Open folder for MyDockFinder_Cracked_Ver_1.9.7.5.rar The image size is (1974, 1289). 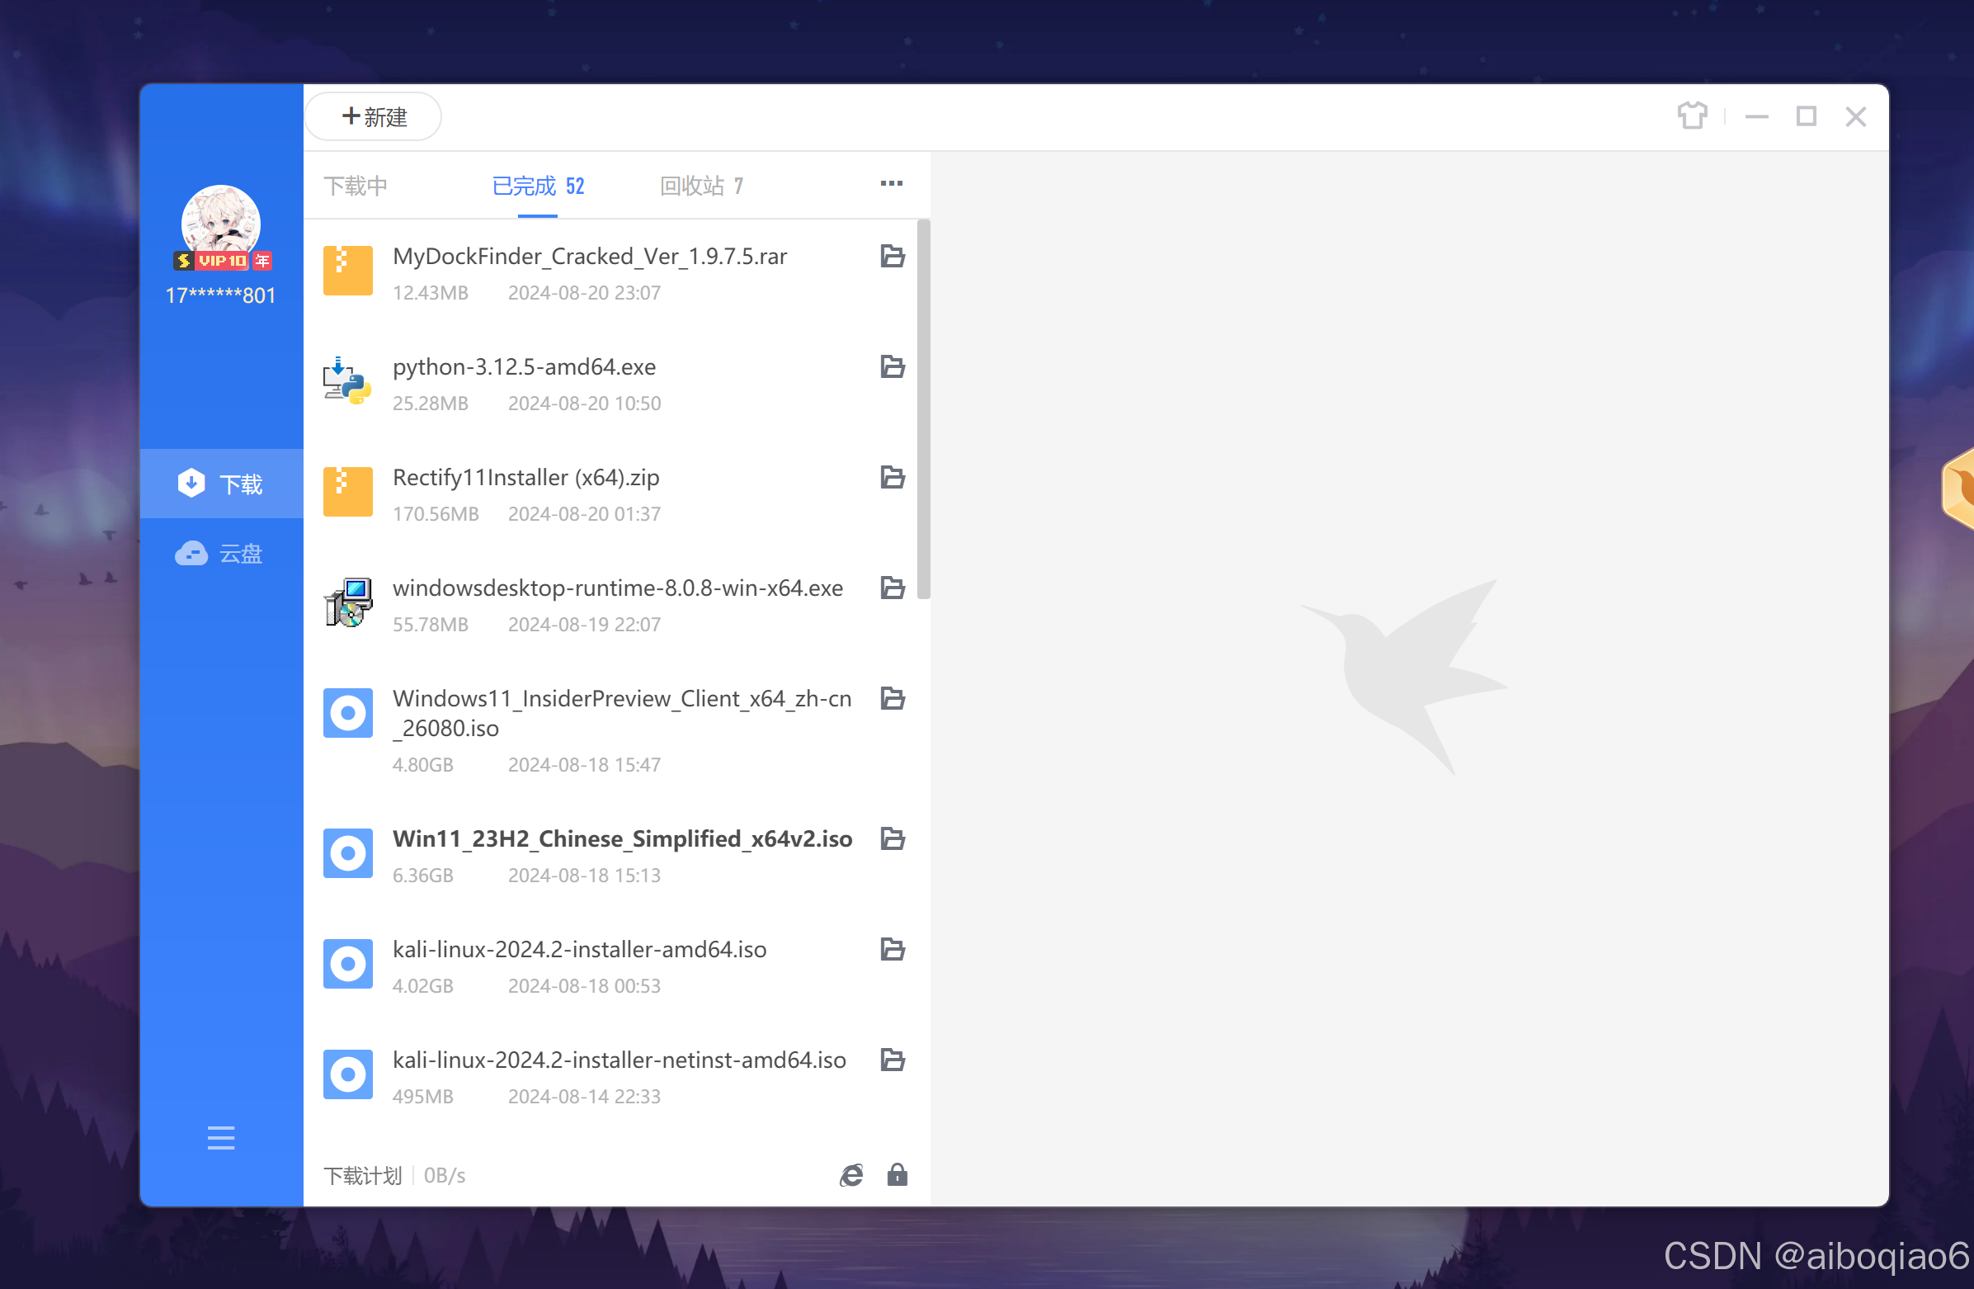892,257
